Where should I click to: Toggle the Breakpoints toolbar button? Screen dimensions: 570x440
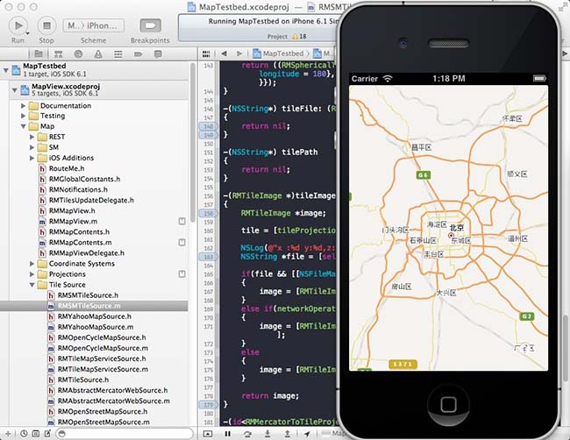coord(150,25)
